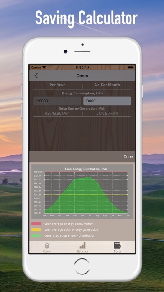Tap the May label on chart axis

pyautogui.click(x=74, y=216)
